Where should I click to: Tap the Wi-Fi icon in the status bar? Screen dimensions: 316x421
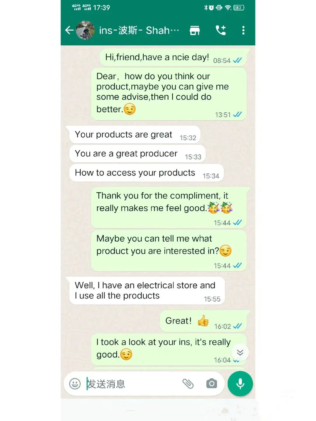pos(228,8)
